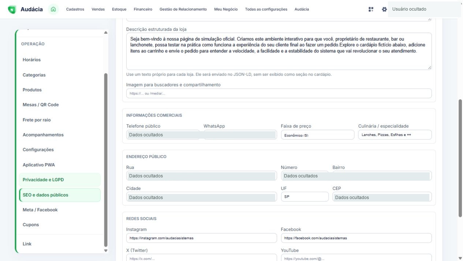Screen dimensions: 463x261
Task: Open the Cadastros menu
Action: click(75, 9)
